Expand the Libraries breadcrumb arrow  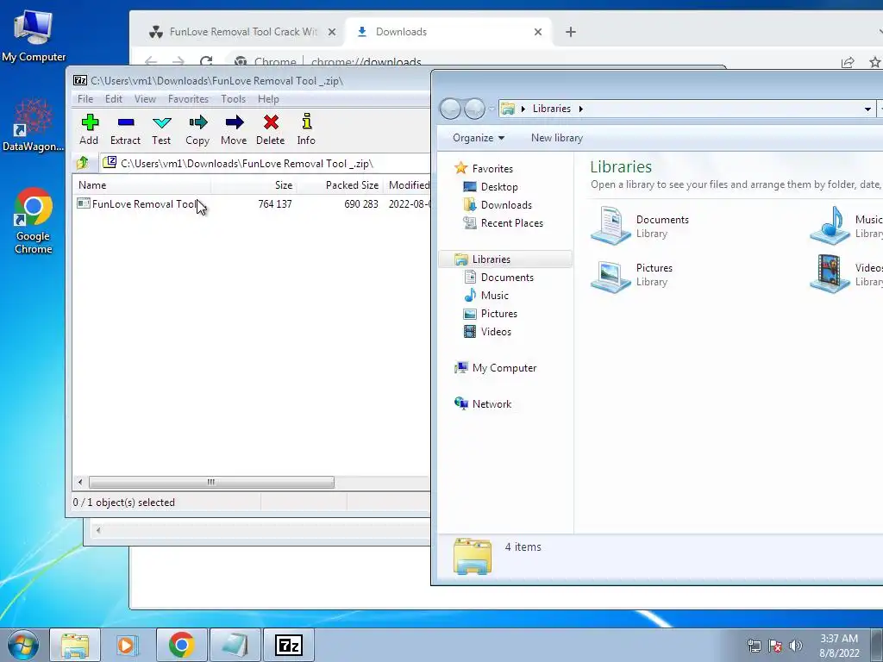[580, 109]
